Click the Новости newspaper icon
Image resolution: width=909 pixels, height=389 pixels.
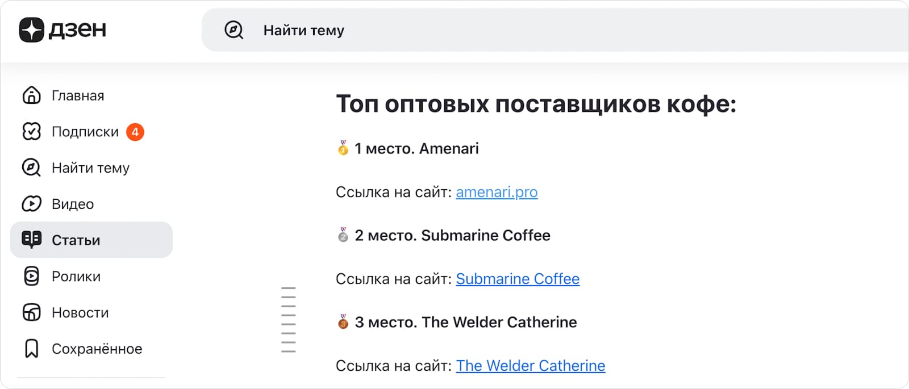pyautogui.click(x=31, y=312)
